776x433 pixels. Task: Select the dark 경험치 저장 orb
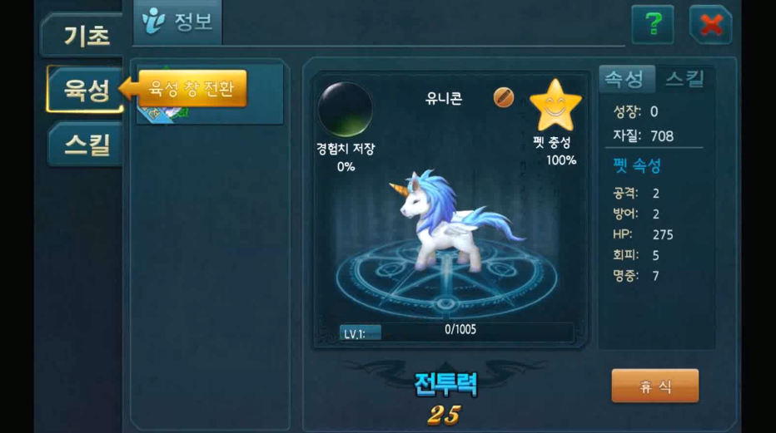345,109
